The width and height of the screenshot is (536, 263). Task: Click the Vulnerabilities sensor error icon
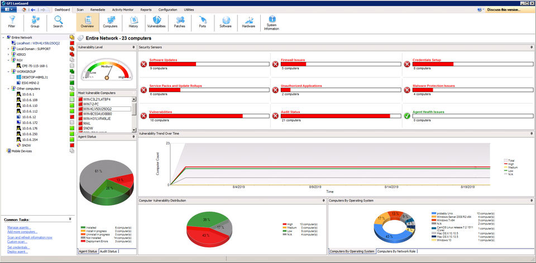(143, 116)
